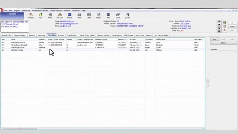Image resolution: width=238 pixels, height=134 pixels.
Task: Click the Add traveler button
Action: [x=215, y=39]
